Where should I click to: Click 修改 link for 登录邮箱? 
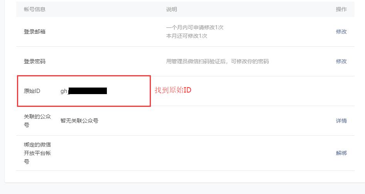point(341,32)
